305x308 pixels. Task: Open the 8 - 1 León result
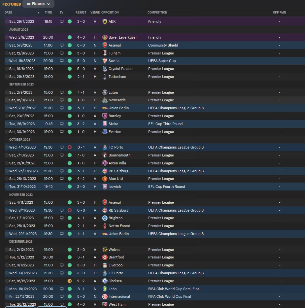click(81, 289)
